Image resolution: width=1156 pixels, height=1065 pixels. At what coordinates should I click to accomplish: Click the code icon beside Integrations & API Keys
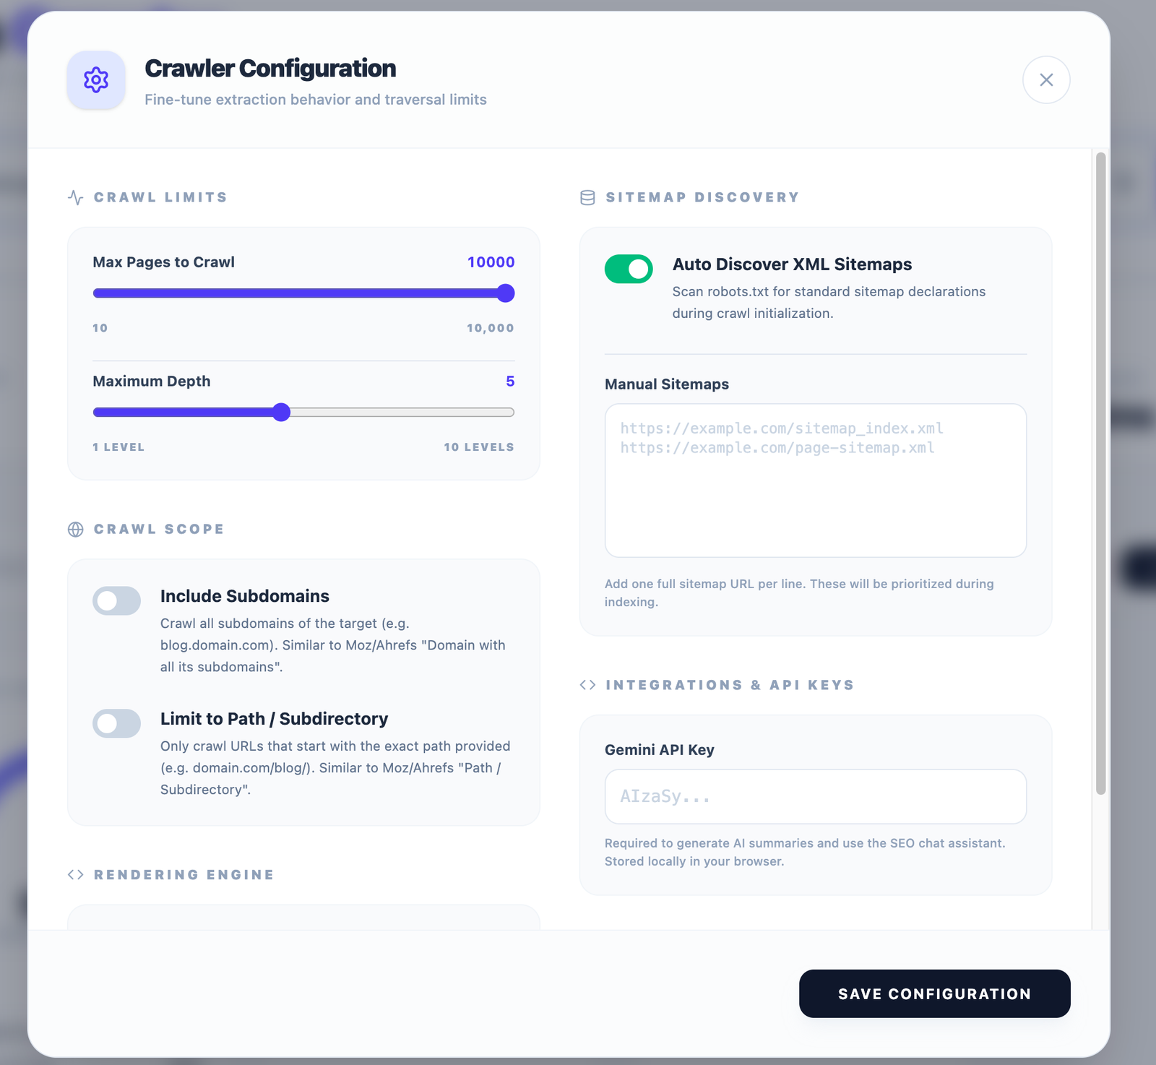tap(588, 685)
